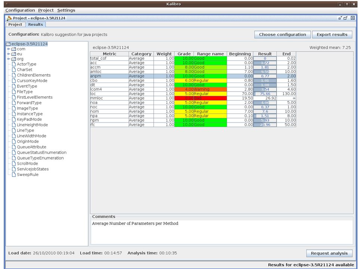This screenshot has width=359, height=269.
Task: Click Range name column header
Action: (211, 54)
